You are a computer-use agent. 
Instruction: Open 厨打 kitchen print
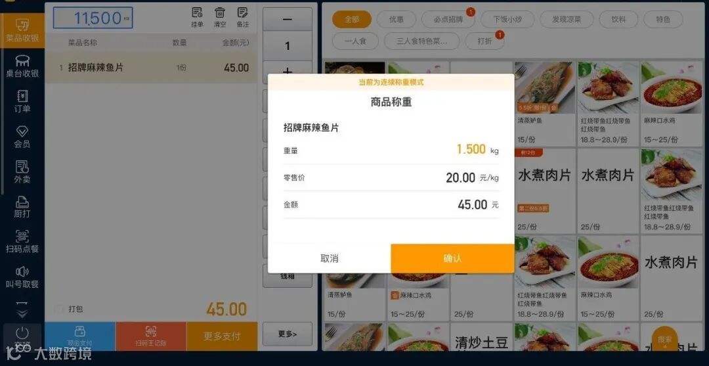pyautogui.click(x=22, y=207)
